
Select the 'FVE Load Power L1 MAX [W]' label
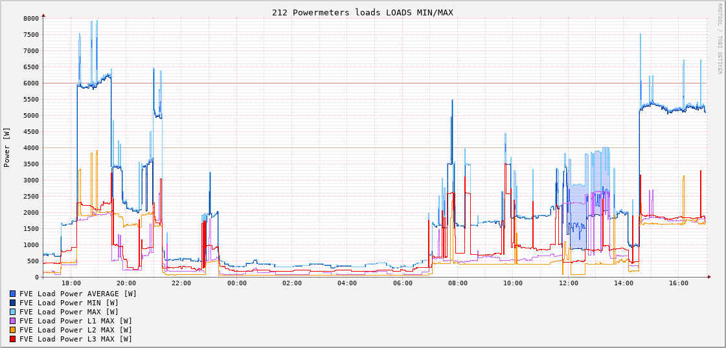point(75,321)
